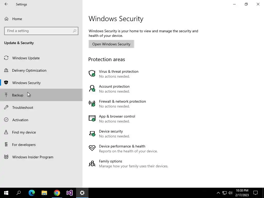264x198 pixels.
Task: Click the volume speaker tray icon
Action: [230, 193]
